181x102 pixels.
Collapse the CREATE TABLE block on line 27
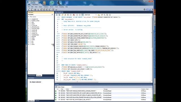coord(60,71)
